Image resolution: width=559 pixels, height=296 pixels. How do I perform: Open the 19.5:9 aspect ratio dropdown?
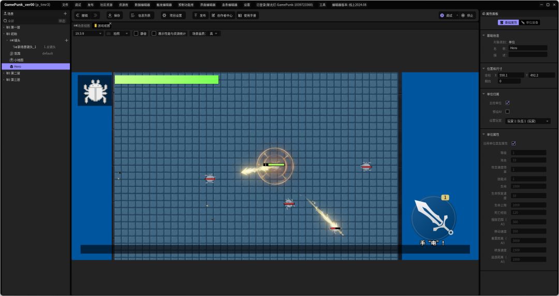coord(89,34)
